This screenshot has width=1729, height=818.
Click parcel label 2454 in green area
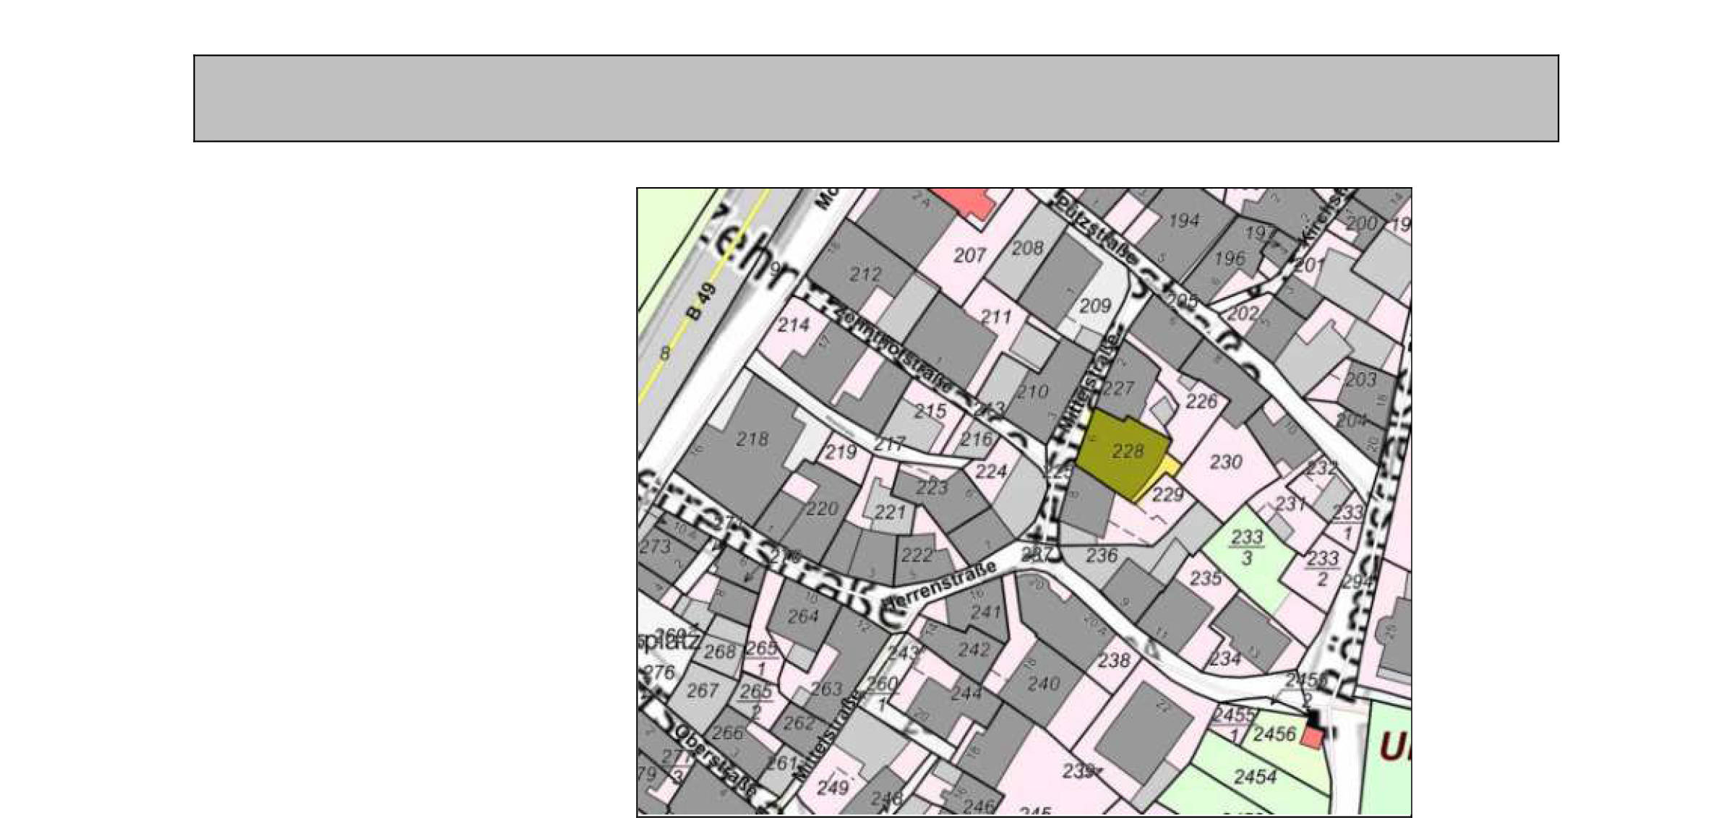(1255, 777)
